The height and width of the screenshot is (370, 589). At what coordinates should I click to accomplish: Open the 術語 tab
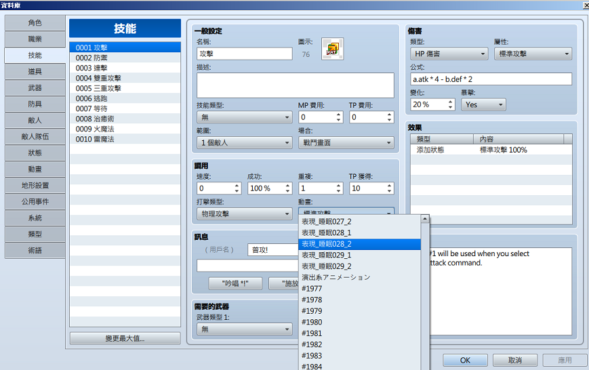pos(35,250)
